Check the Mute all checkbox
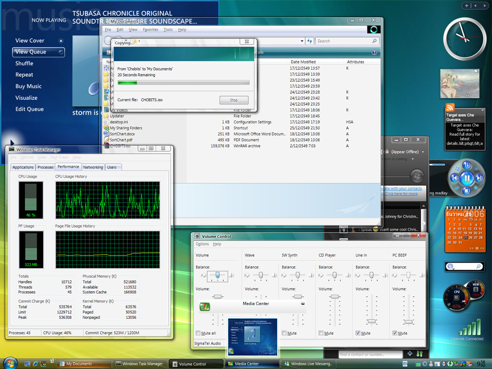This screenshot has width=492, height=369. click(198, 333)
